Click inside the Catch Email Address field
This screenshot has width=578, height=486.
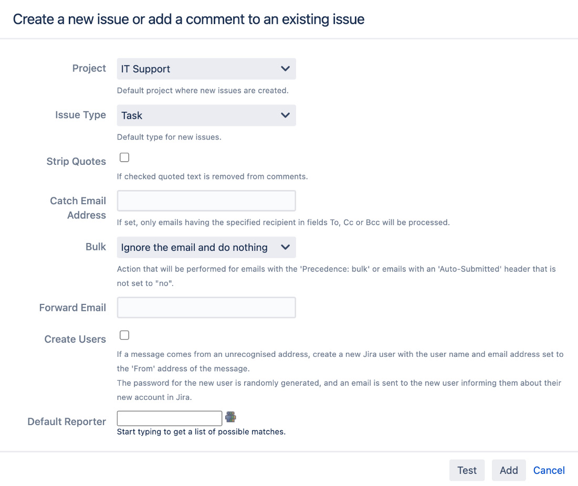pos(206,200)
